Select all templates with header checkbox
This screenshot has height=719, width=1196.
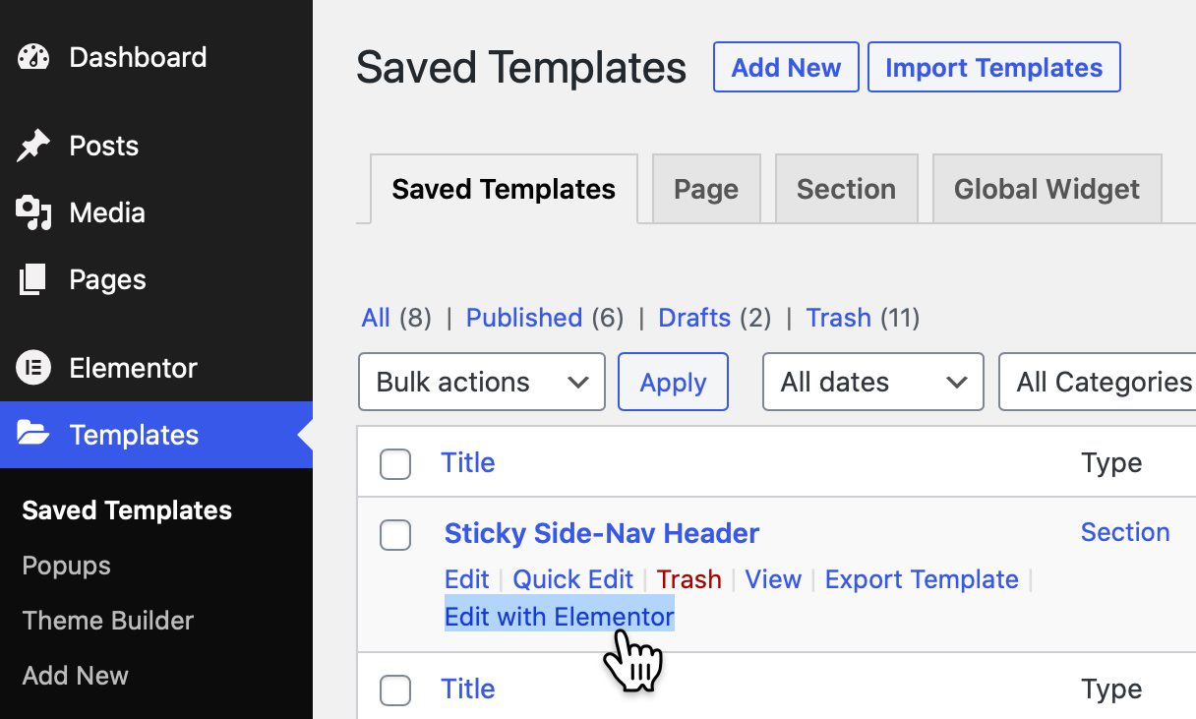tap(395, 464)
